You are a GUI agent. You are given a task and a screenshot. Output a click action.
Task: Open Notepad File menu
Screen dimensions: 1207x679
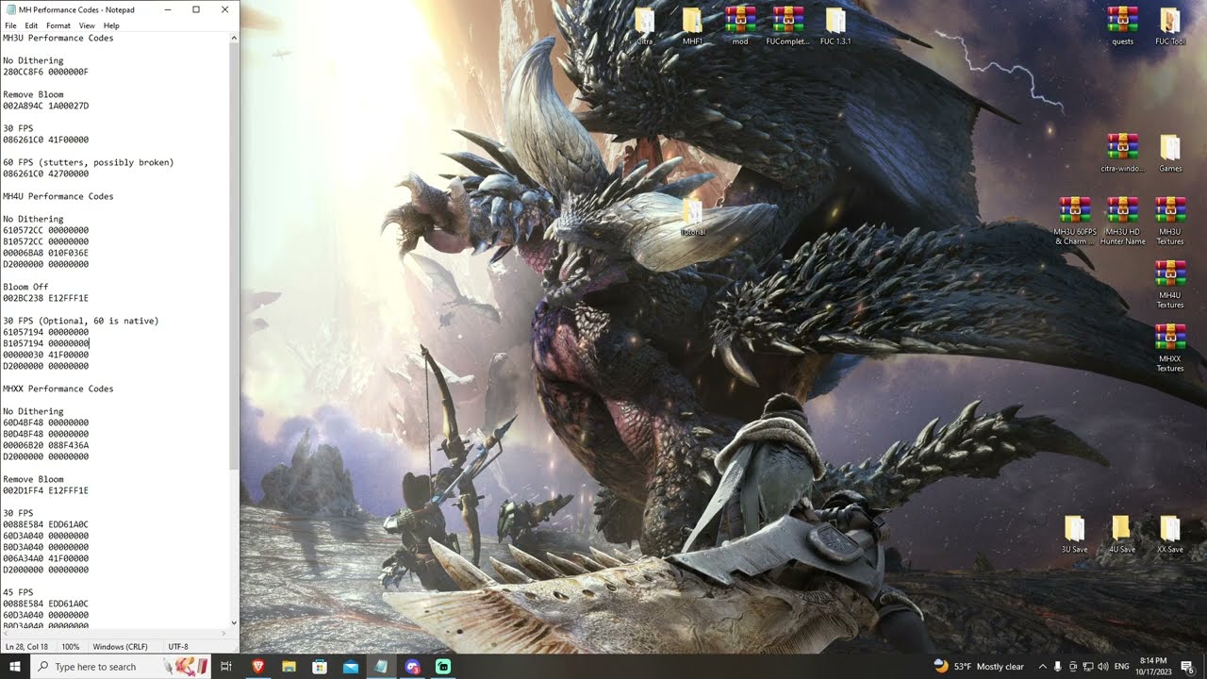pos(11,25)
